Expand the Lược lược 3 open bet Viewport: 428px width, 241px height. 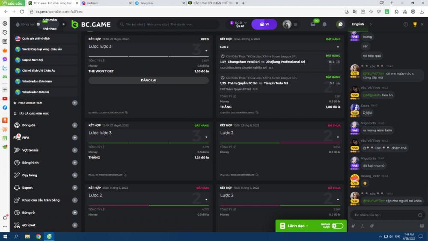click(206, 51)
